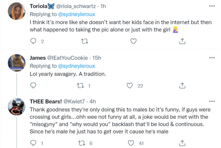The width and height of the screenshot is (221, 148).
Task: Share Toriola's tweet
Action: coord(182,41)
